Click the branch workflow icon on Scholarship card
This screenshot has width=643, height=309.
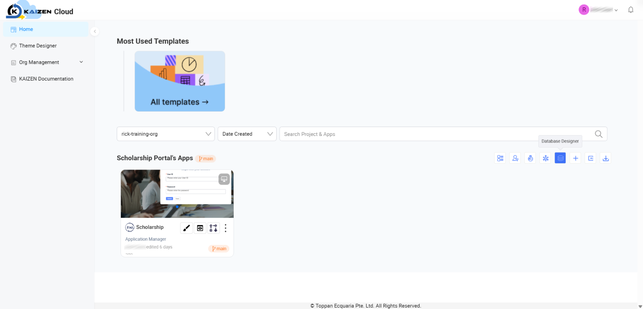pyautogui.click(x=214, y=228)
